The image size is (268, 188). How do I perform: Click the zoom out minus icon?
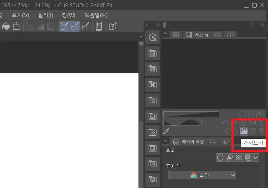pos(243,114)
